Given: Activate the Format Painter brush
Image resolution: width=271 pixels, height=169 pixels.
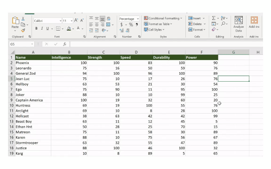Looking at the screenshot, I should coord(23,31).
